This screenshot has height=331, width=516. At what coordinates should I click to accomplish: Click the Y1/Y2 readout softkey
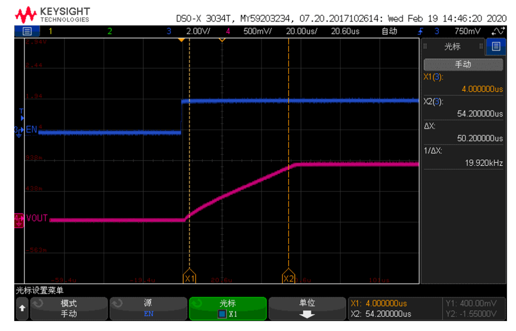(474, 309)
